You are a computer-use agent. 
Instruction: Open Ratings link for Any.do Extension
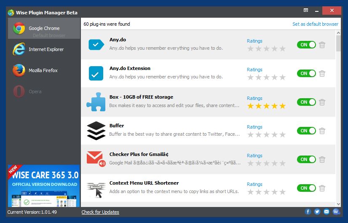(254, 70)
